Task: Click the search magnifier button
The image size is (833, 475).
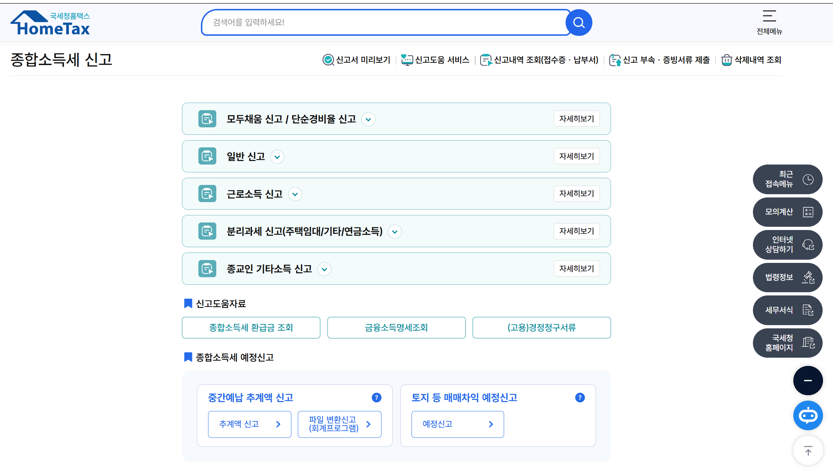Action: coord(578,23)
